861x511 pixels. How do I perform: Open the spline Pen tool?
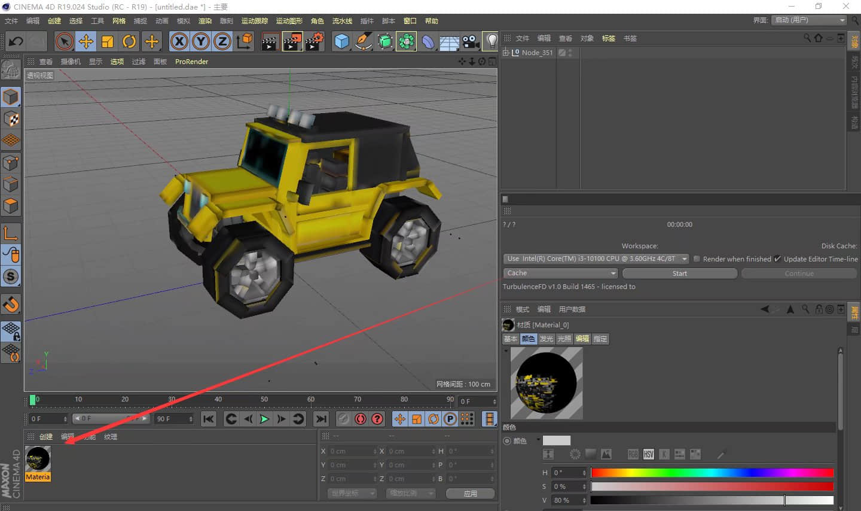pos(363,41)
